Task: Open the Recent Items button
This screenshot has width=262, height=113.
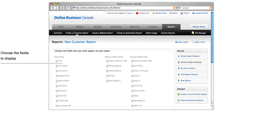Action: coord(199,27)
